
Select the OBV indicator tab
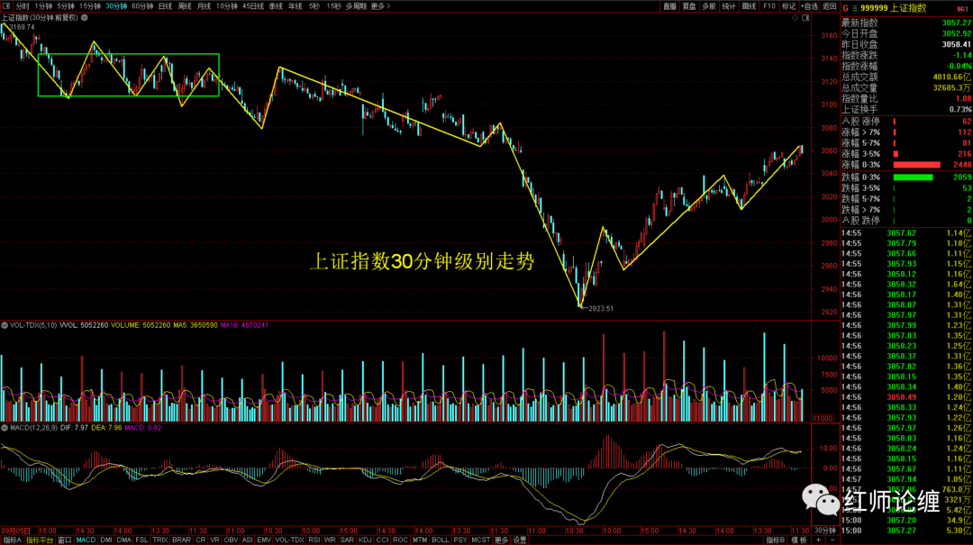click(x=231, y=540)
